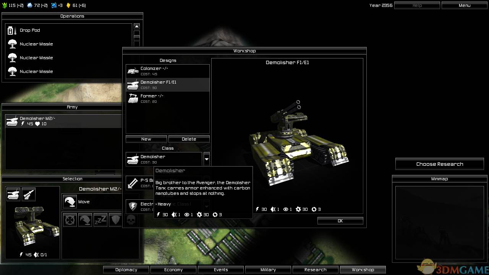Select the Former design

[167, 99]
